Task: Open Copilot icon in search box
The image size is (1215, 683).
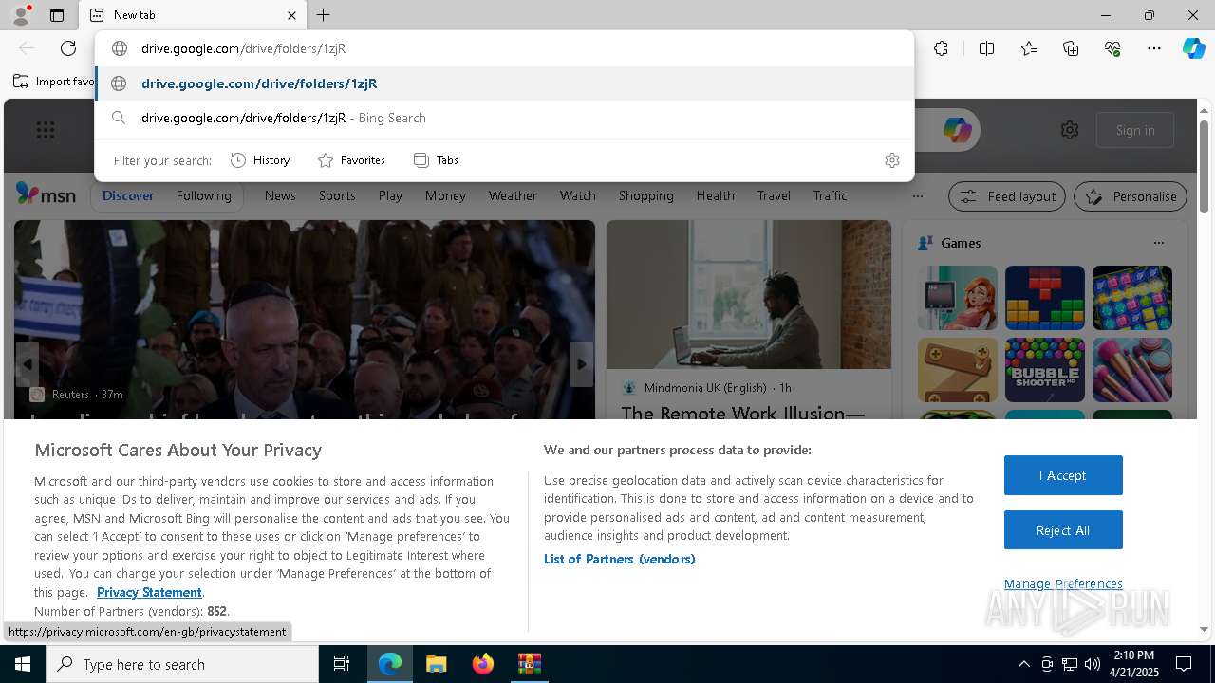Action: pyautogui.click(x=957, y=130)
